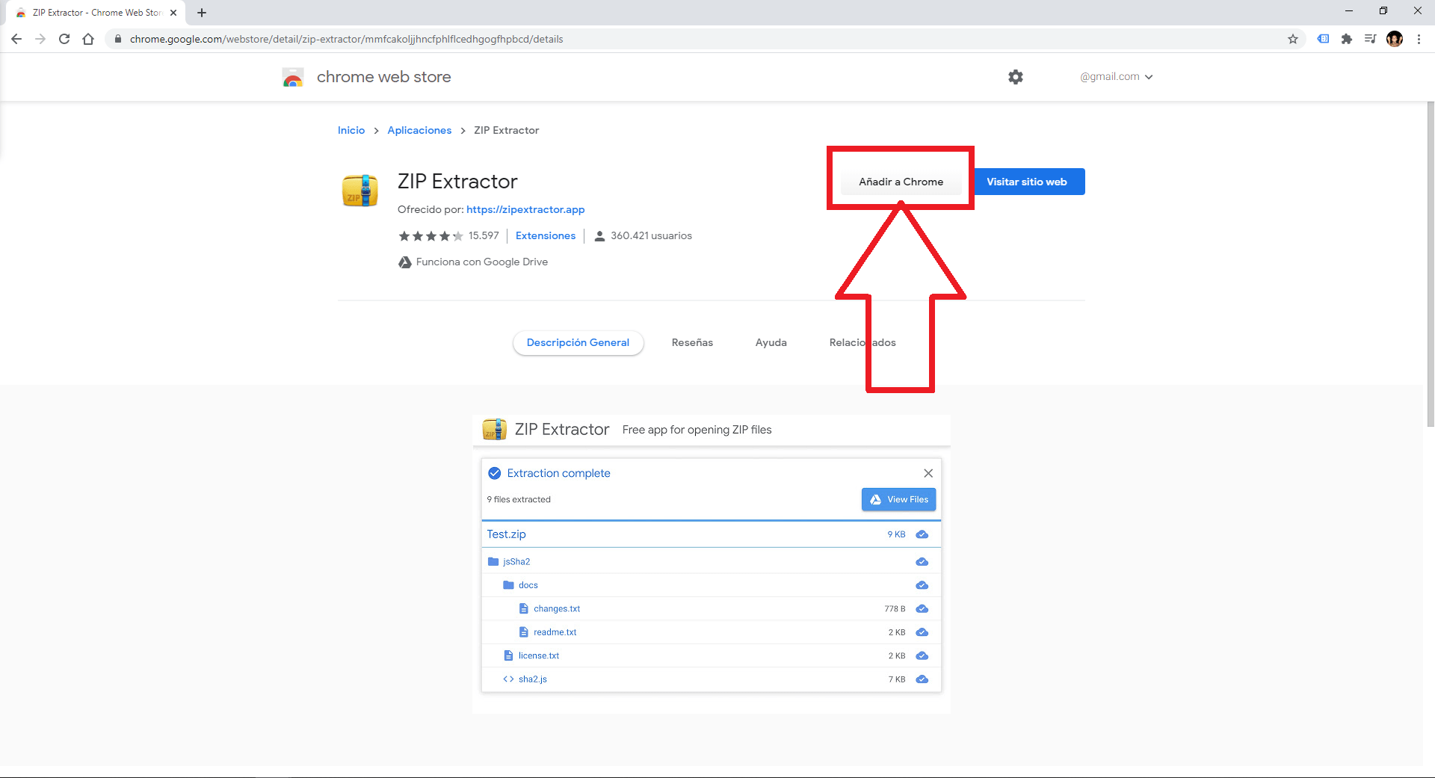Image resolution: width=1435 pixels, height=778 pixels.
Task: Click the browser forward arrow
Action: pos(40,39)
